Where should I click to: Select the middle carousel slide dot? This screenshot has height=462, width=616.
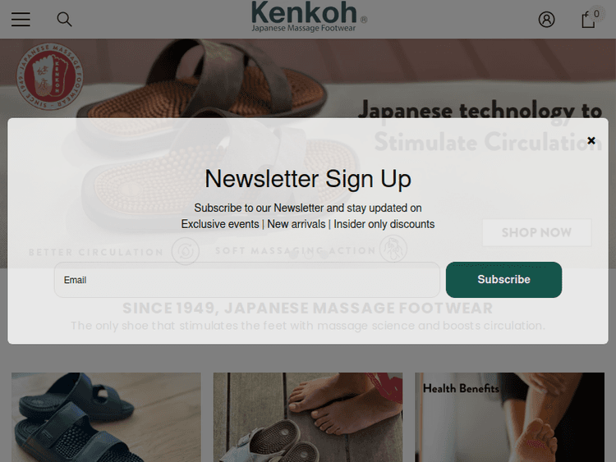pyautogui.click(x=308, y=255)
